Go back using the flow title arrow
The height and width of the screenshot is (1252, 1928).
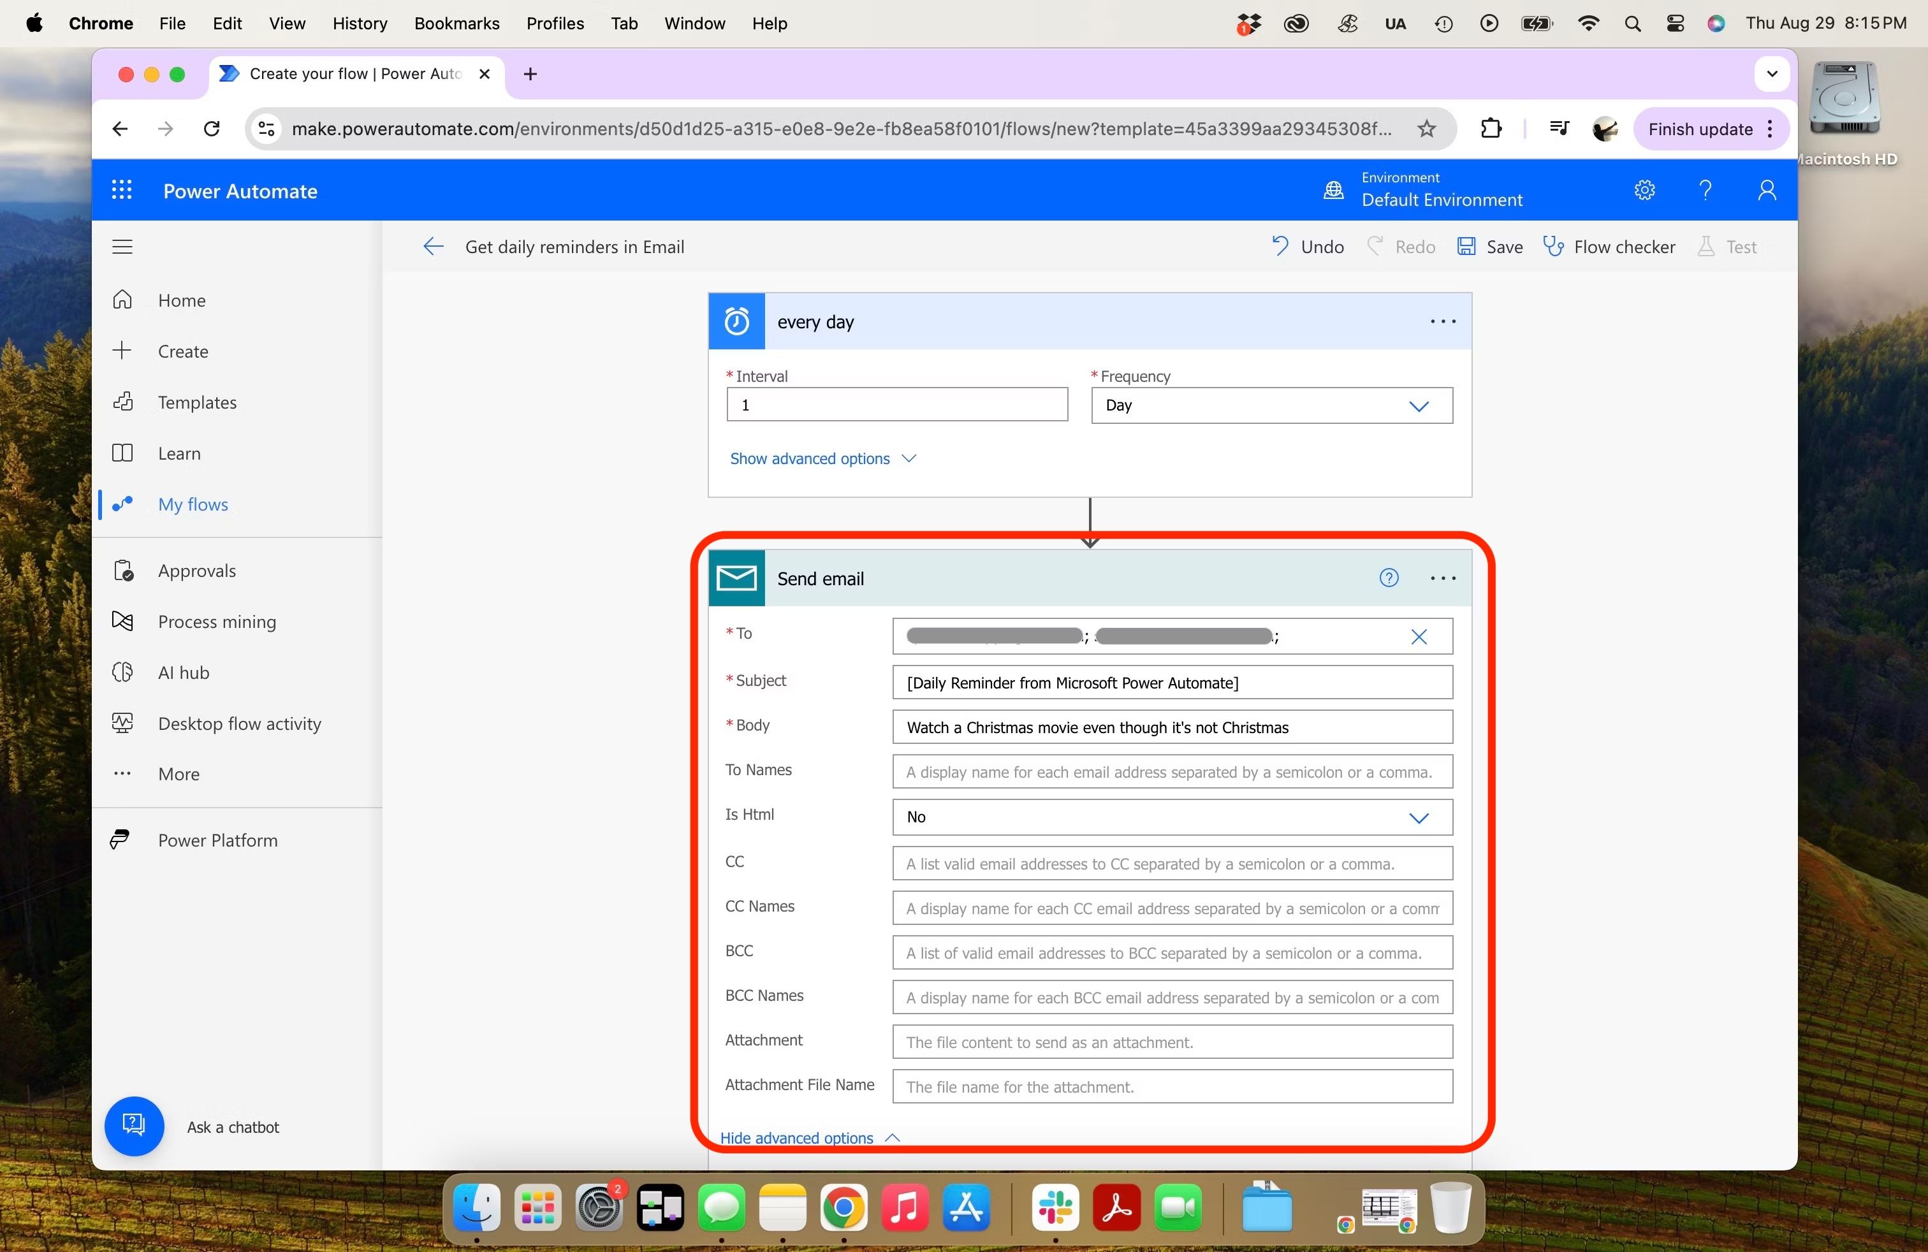pyautogui.click(x=434, y=247)
